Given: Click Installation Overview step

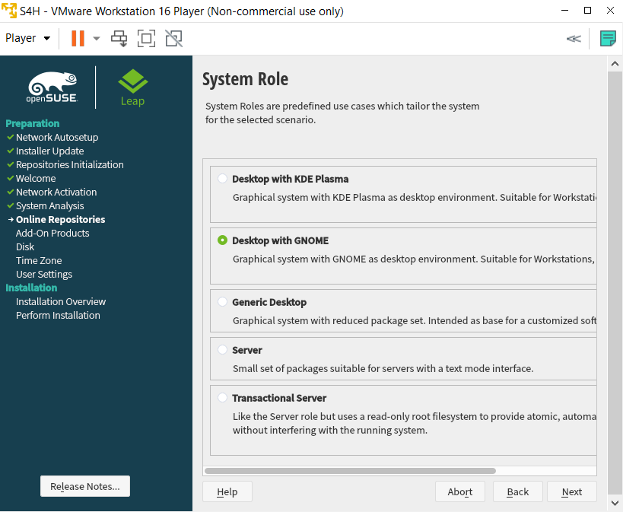Looking at the screenshot, I should [x=61, y=302].
